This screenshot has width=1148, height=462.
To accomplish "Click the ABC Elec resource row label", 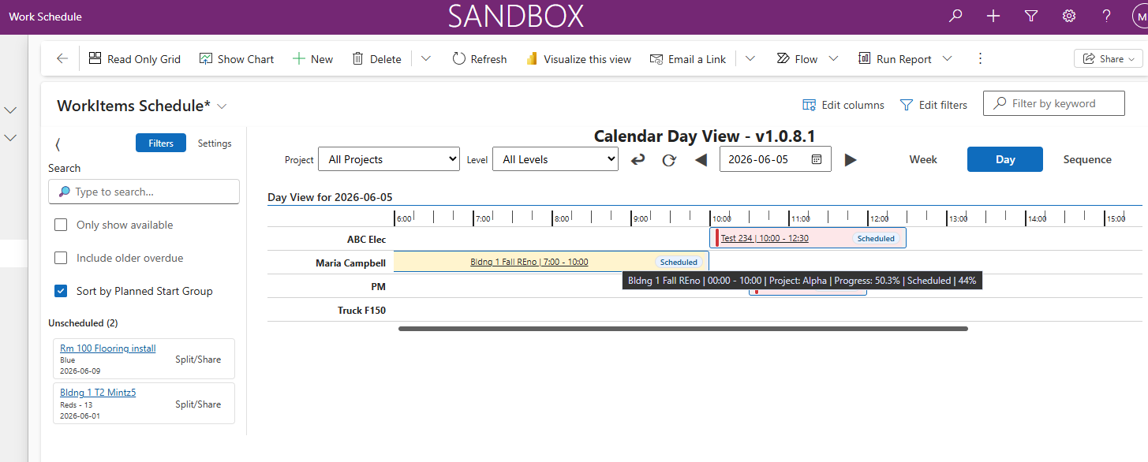I will [366, 239].
